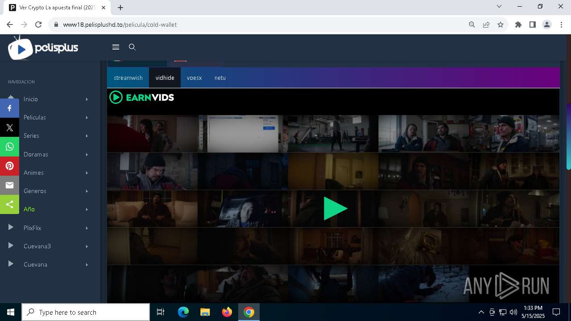Image resolution: width=571 pixels, height=321 pixels.
Task: Open volume control in system tray
Action: pos(513,312)
